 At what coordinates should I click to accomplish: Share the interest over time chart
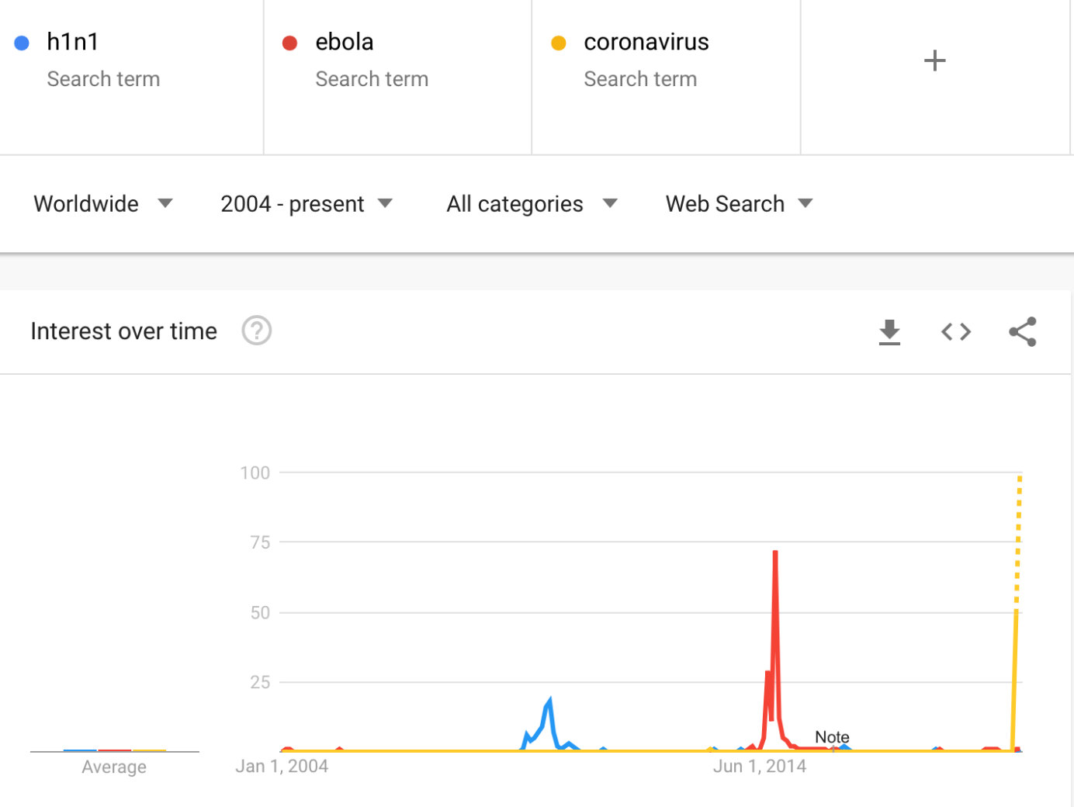1023,332
